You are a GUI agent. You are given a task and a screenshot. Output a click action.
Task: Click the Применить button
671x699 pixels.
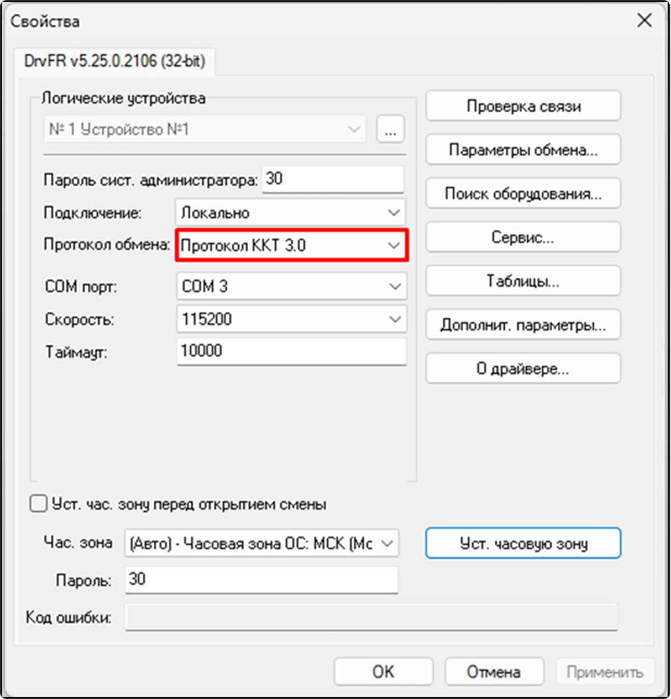(605, 671)
